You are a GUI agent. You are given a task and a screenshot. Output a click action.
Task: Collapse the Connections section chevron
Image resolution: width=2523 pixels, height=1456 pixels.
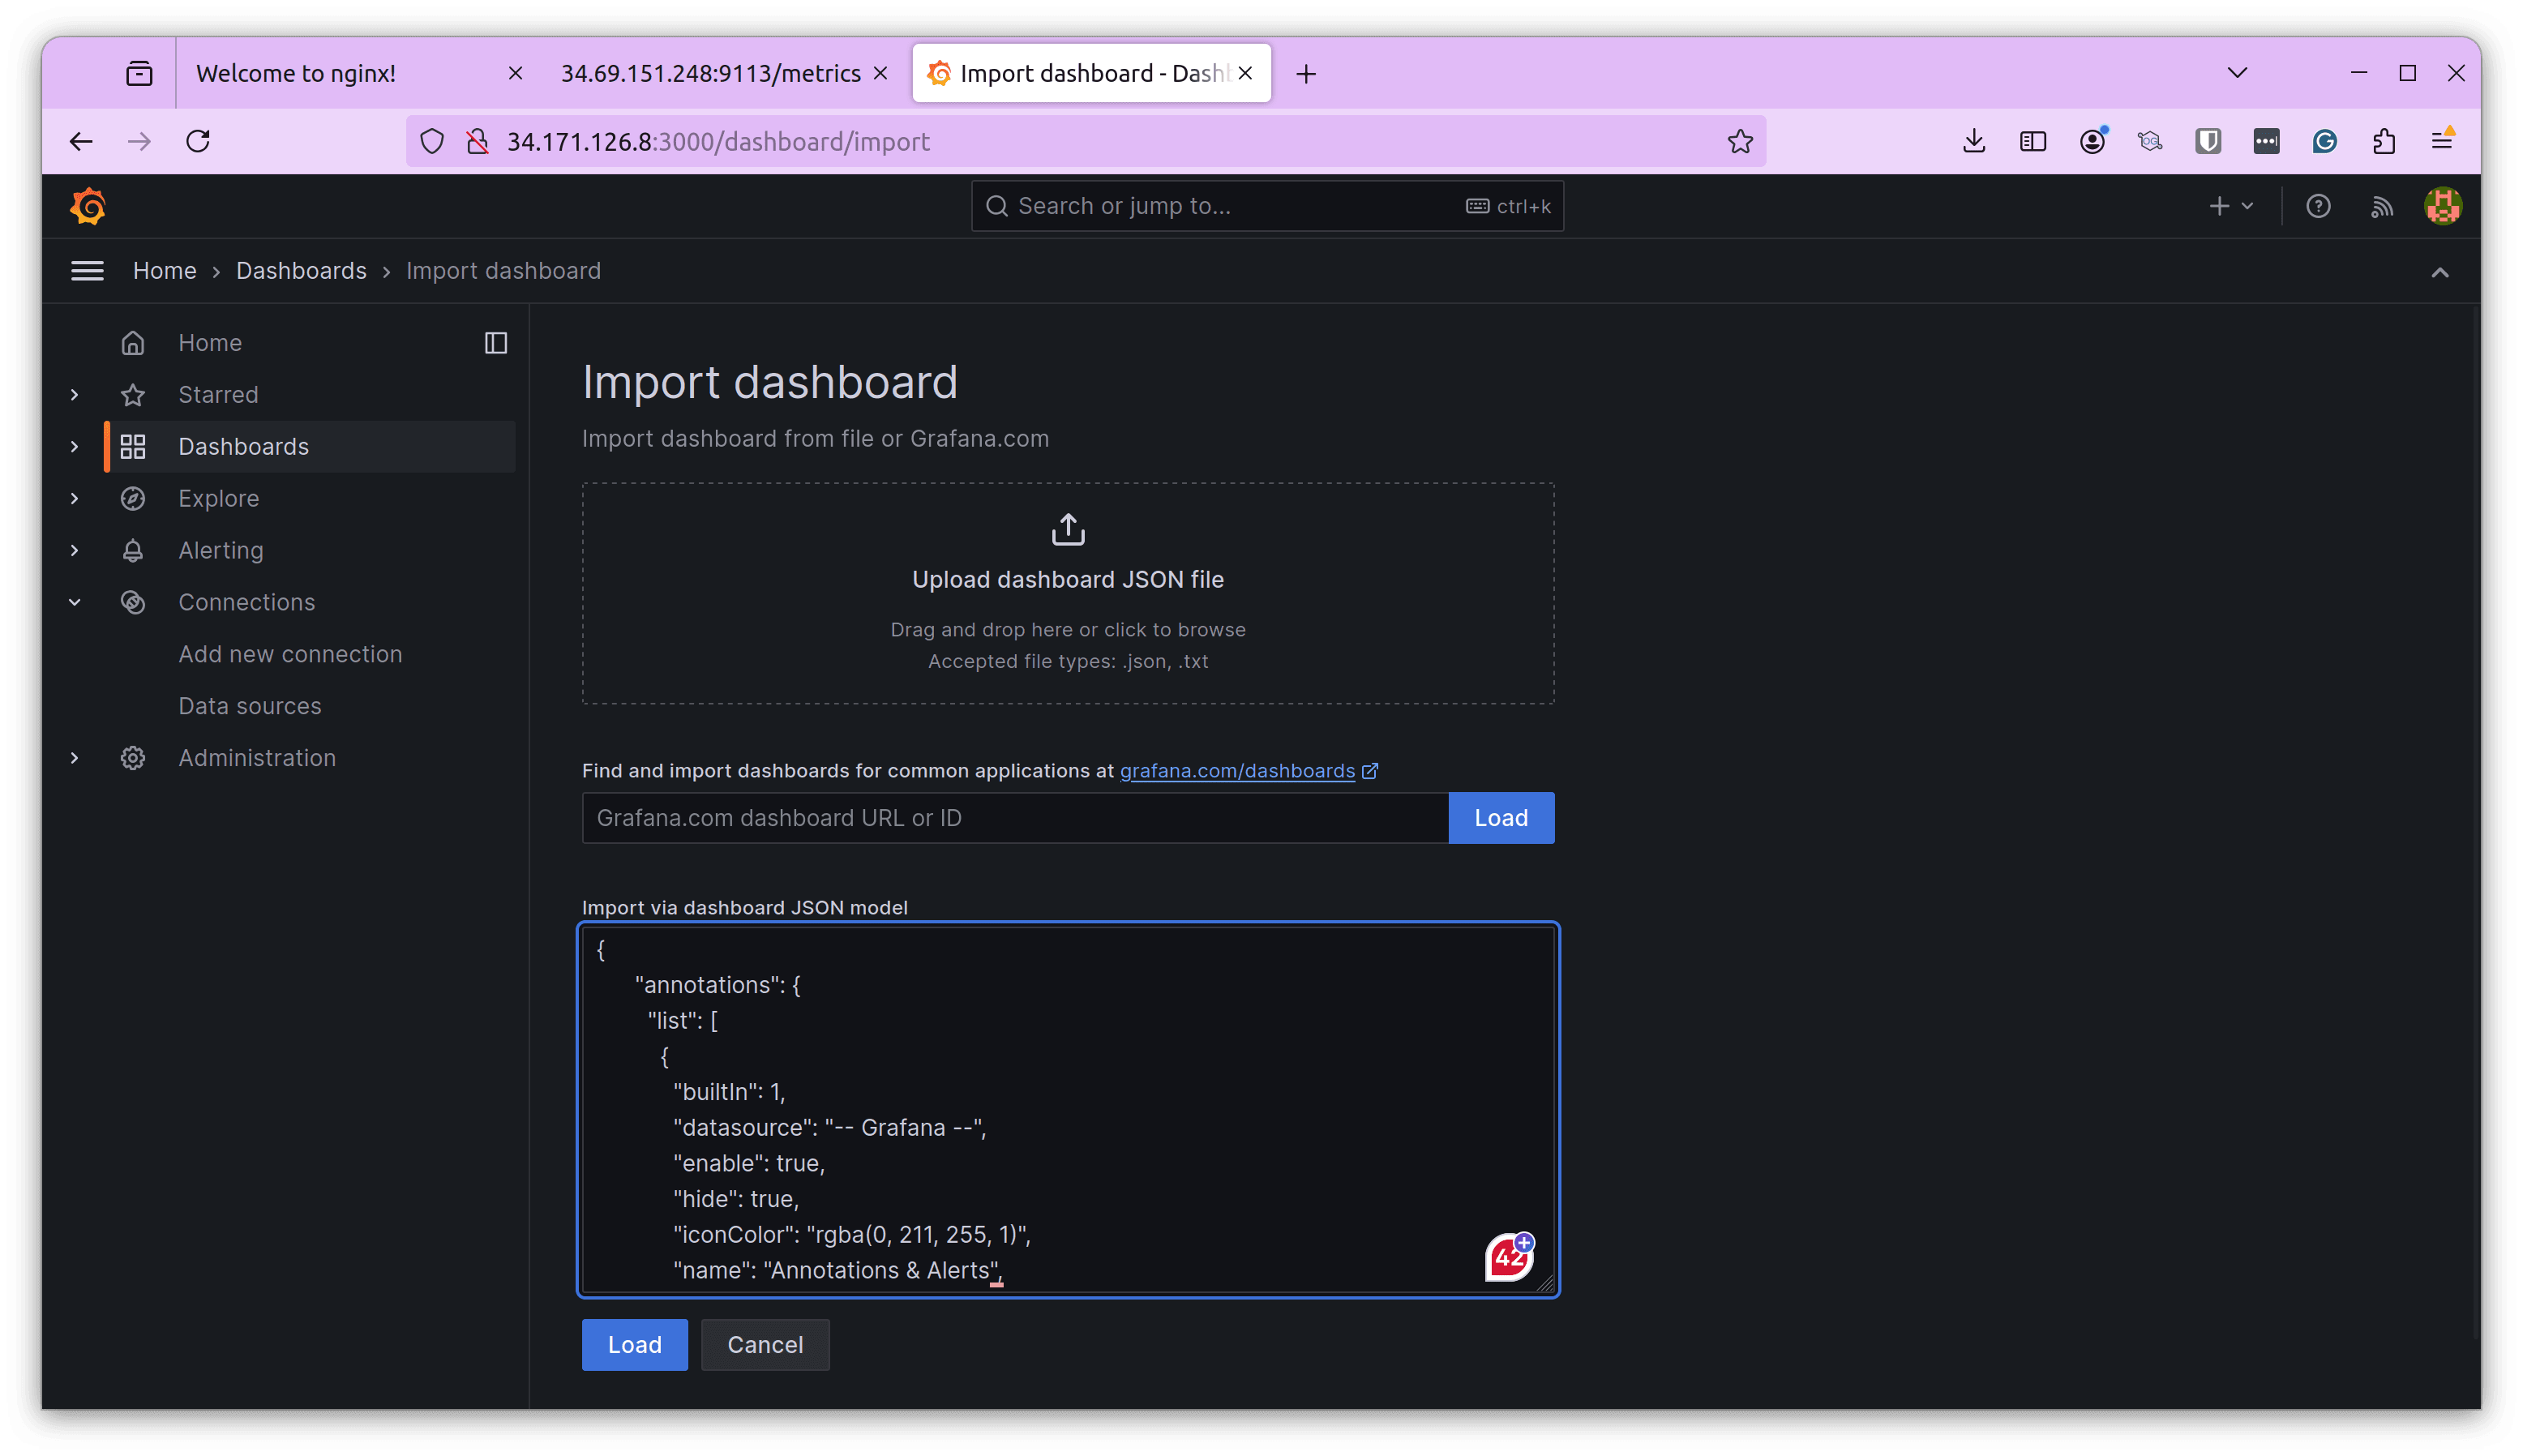74,603
